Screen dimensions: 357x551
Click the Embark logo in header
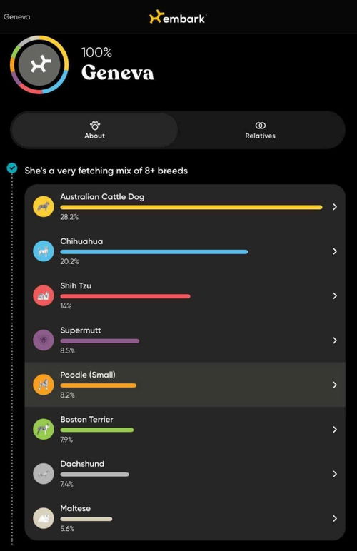point(178,17)
